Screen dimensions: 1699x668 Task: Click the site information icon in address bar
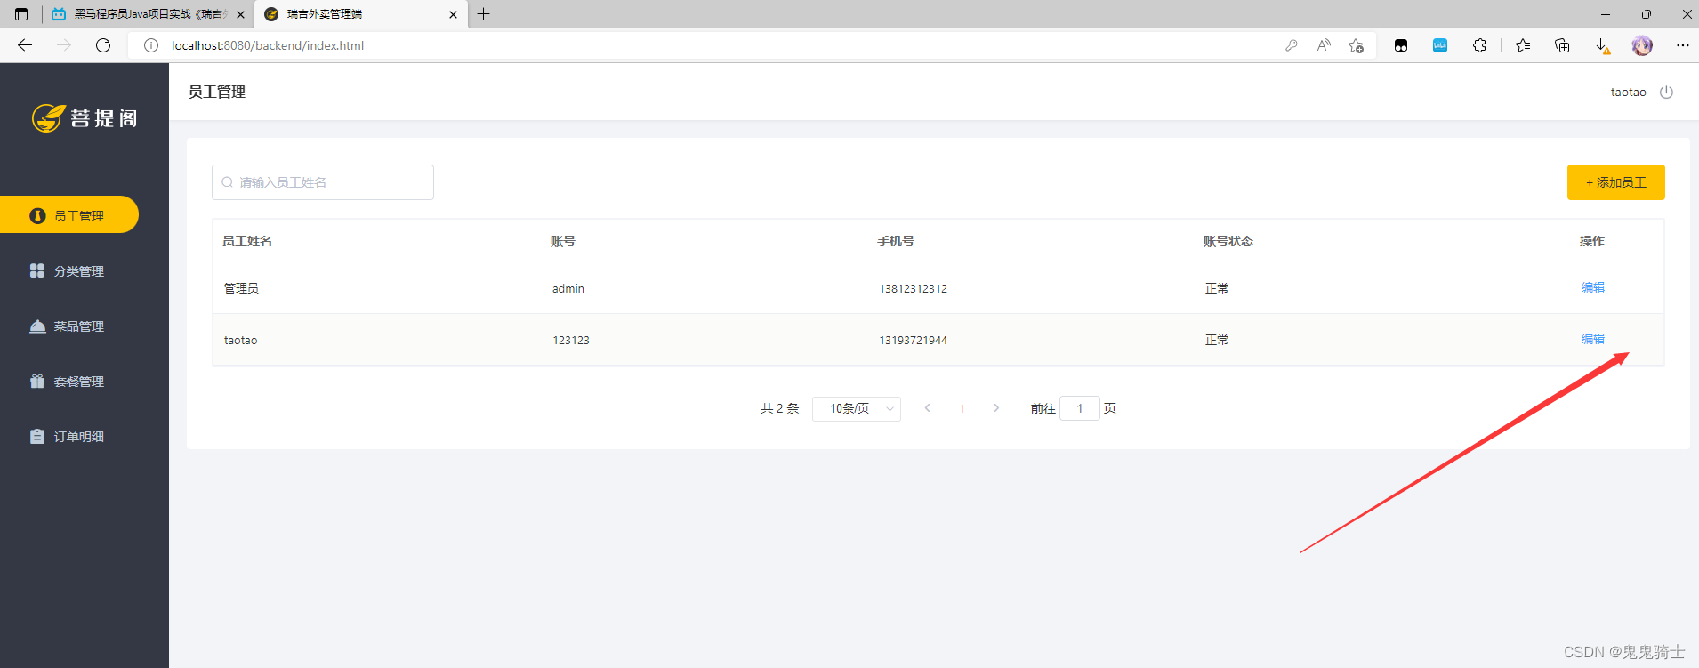click(151, 45)
